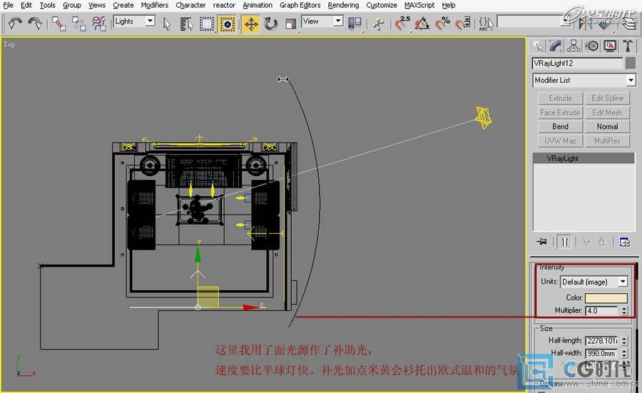This screenshot has width=642, height=393.
Task: Open the Views menu
Action: [x=97, y=5]
